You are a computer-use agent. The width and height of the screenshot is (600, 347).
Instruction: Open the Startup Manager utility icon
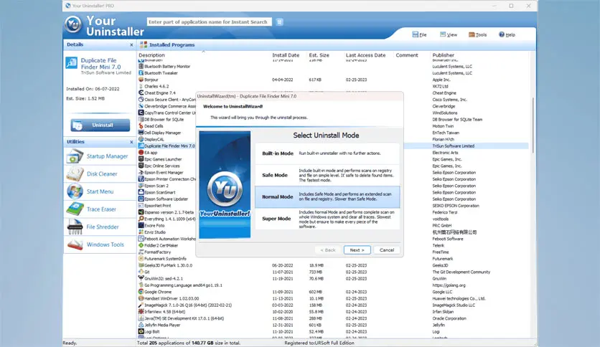(x=75, y=156)
